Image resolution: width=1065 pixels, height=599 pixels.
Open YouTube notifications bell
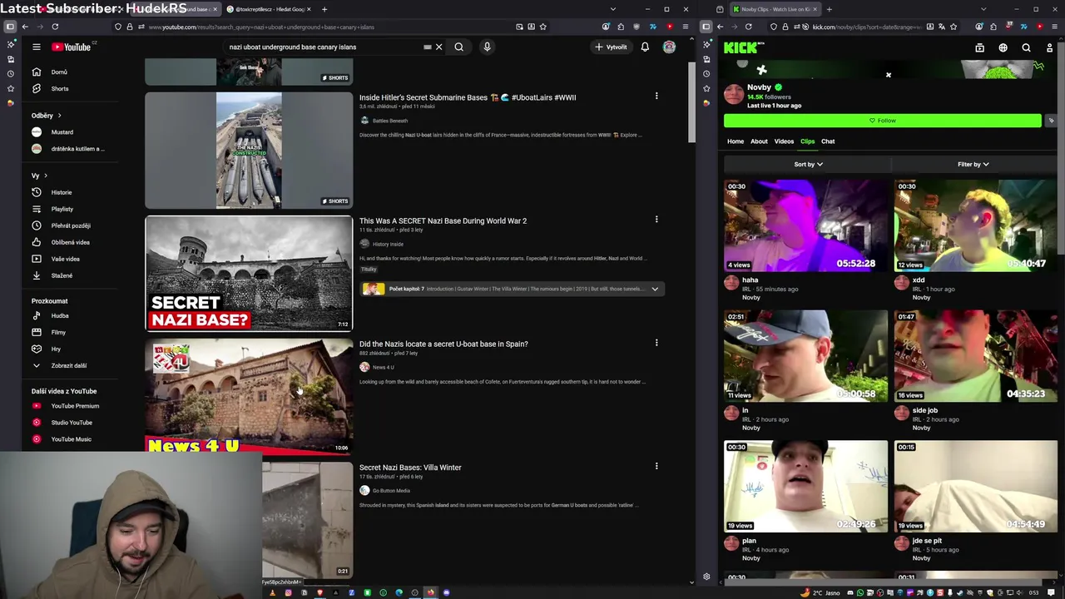[x=645, y=47]
